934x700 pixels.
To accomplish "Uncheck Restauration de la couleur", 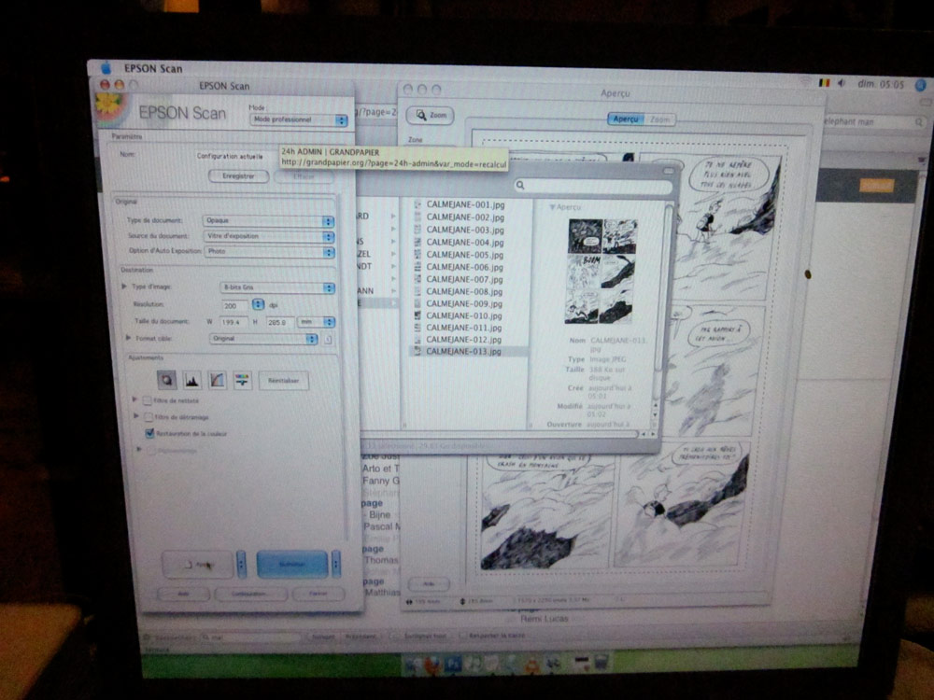I will click(x=149, y=434).
